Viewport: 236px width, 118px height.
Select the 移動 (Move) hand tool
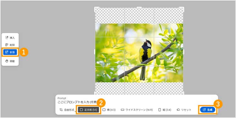pos(10,61)
